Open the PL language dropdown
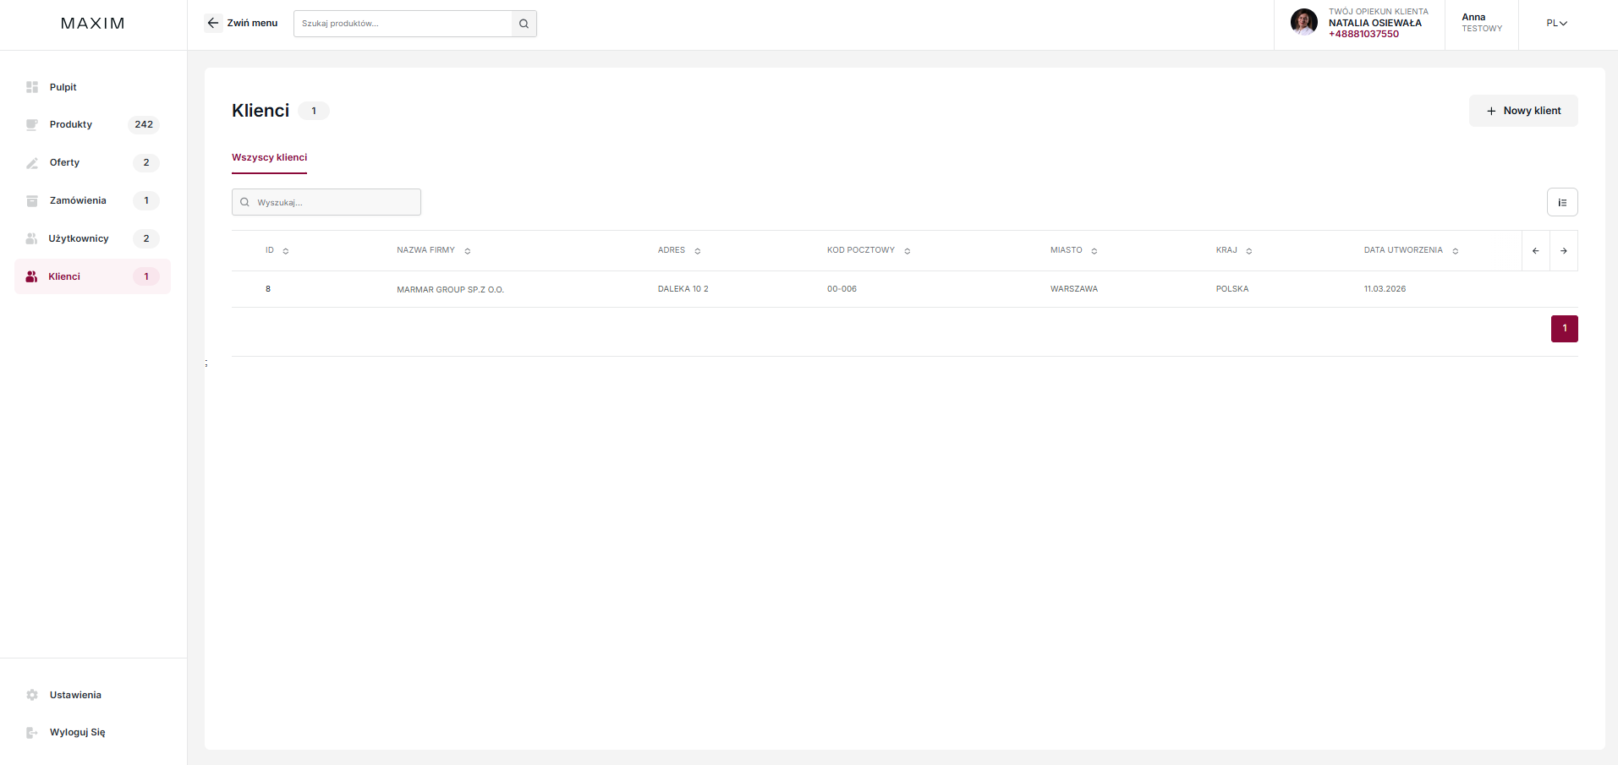The image size is (1618, 765). 1556,24
